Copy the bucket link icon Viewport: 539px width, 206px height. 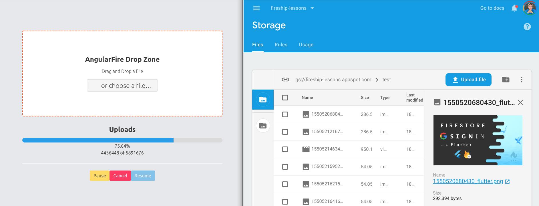coord(285,80)
